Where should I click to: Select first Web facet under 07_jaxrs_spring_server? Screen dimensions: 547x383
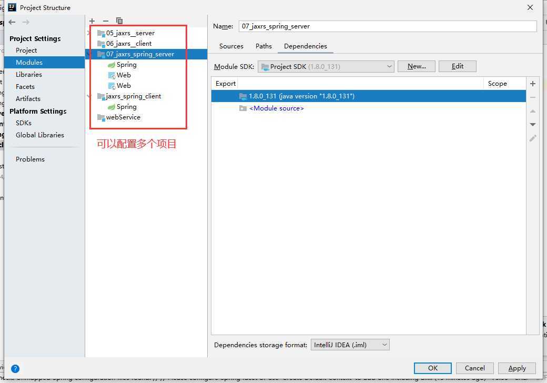point(119,75)
